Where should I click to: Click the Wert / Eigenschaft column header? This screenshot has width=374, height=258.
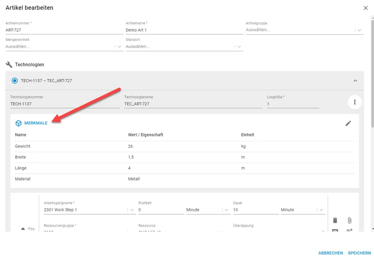(x=145, y=135)
